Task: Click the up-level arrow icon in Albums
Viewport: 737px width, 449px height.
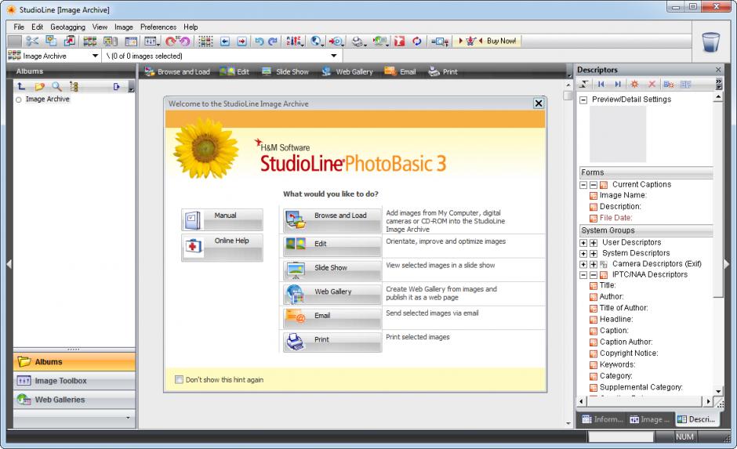Action: (21, 86)
